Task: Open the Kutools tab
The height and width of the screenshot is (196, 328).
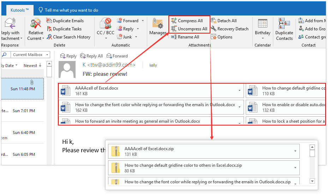Action: [x=20, y=10]
